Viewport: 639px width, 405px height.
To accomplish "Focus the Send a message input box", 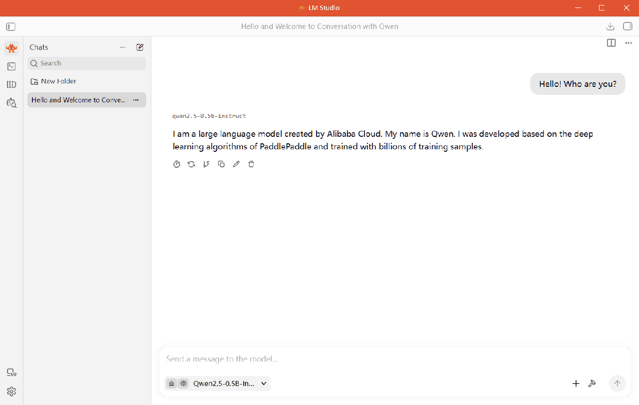I will pyautogui.click(x=395, y=359).
